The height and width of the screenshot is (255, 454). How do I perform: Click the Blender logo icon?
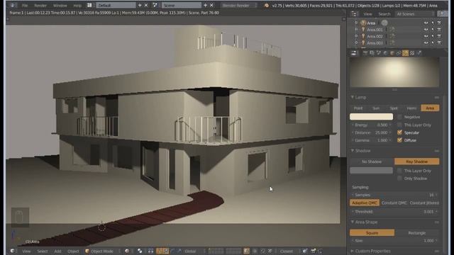point(266,5)
